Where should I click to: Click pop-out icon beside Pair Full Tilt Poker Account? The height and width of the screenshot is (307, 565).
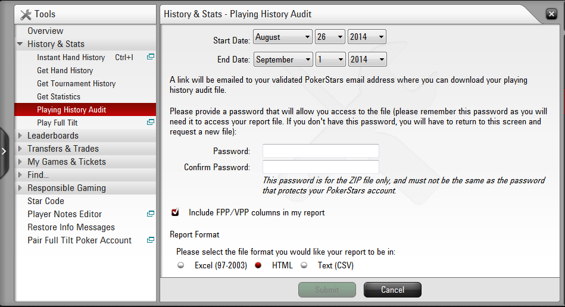(151, 240)
